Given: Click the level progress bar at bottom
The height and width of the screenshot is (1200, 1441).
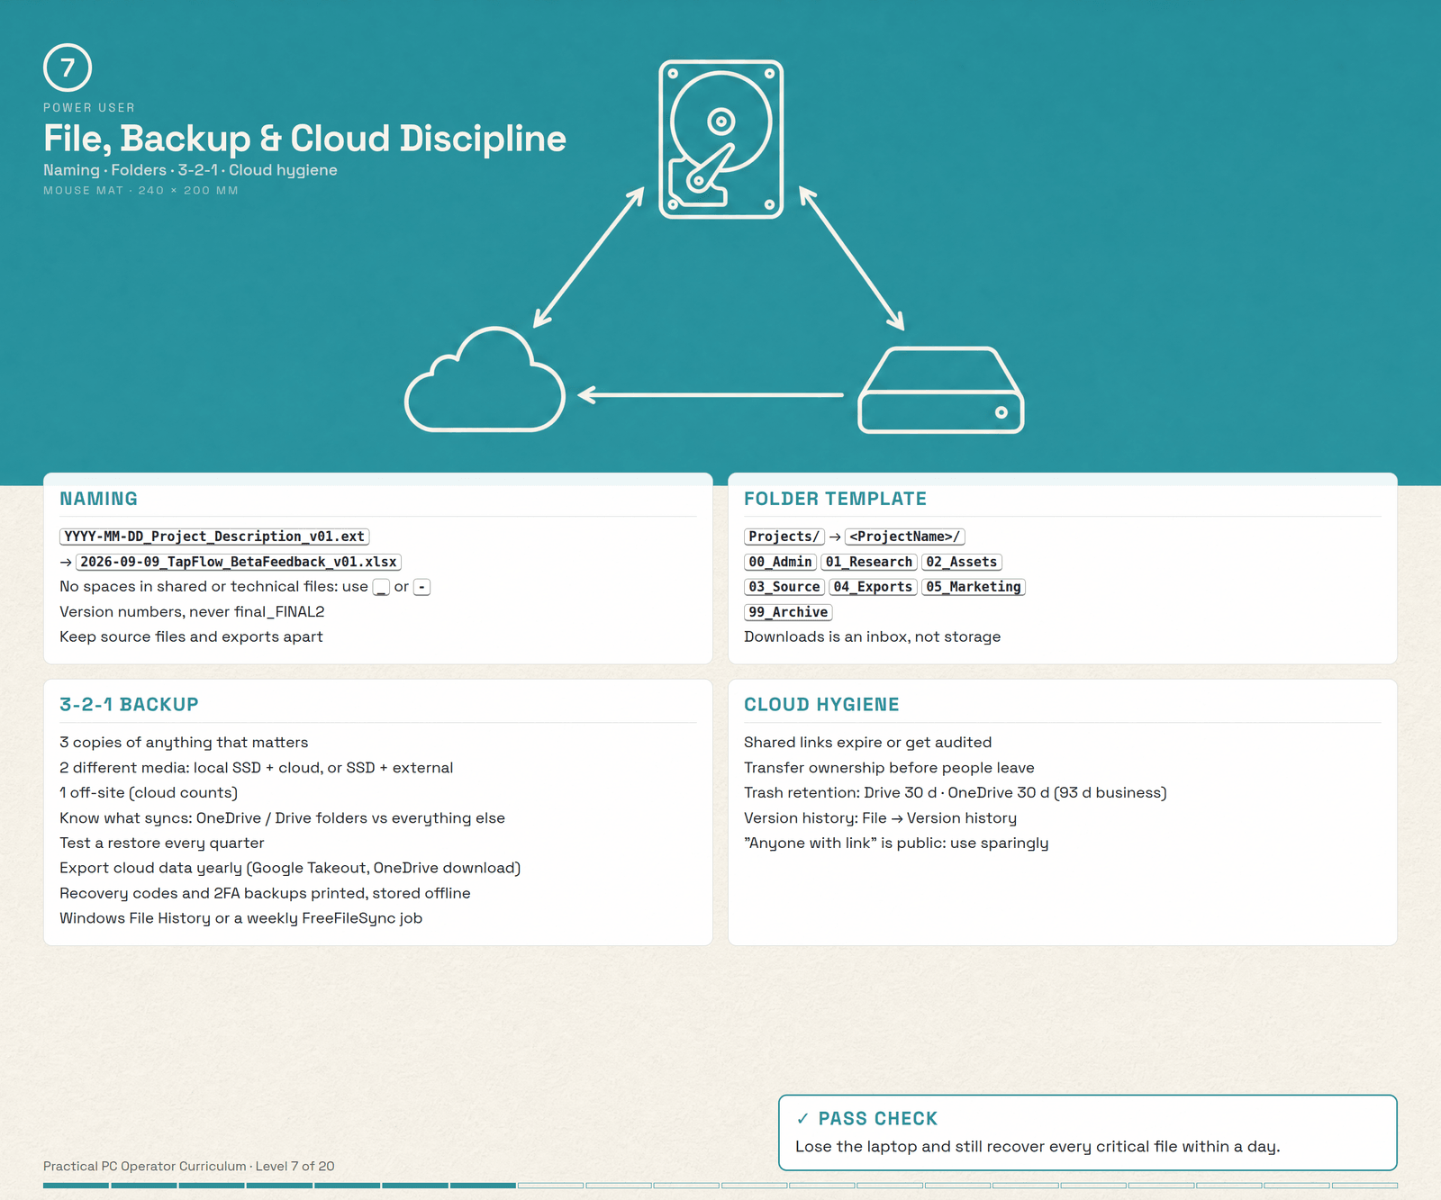Looking at the screenshot, I should click(720, 1186).
